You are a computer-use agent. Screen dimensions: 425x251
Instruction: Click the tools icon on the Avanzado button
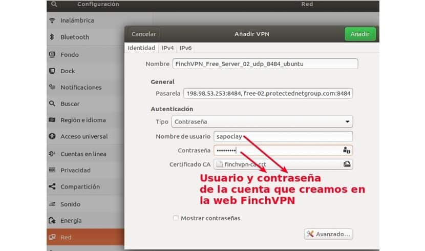(310, 234)
